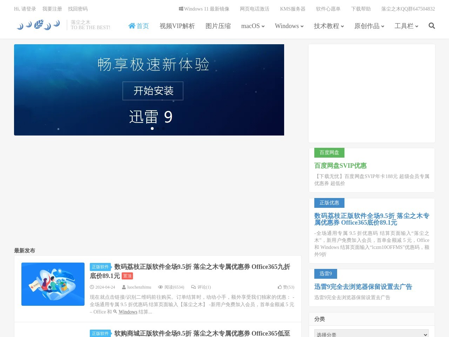Click the 落尘之木 TO BE THE BEST! slogan
The width and height of the screenshot is (449, 337).
pyautogui.click(x=91, y=25)
